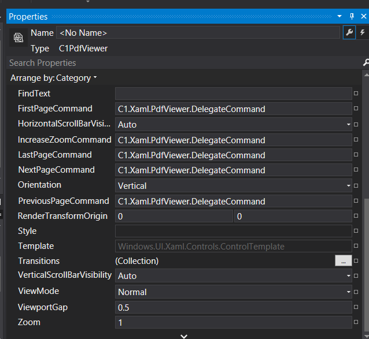Open Transitions collection editor ellipsis button
This screenshot has width=369, height=339.
344,261
